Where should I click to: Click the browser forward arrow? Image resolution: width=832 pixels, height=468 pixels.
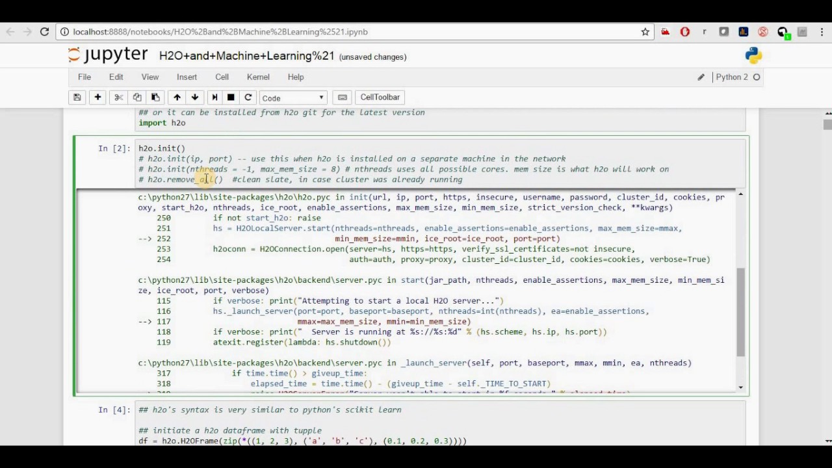[x=27, y=31]
